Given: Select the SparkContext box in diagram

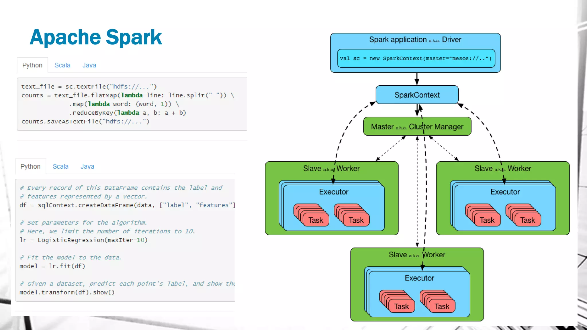Looking at the screenshot, I should point(417,95).
